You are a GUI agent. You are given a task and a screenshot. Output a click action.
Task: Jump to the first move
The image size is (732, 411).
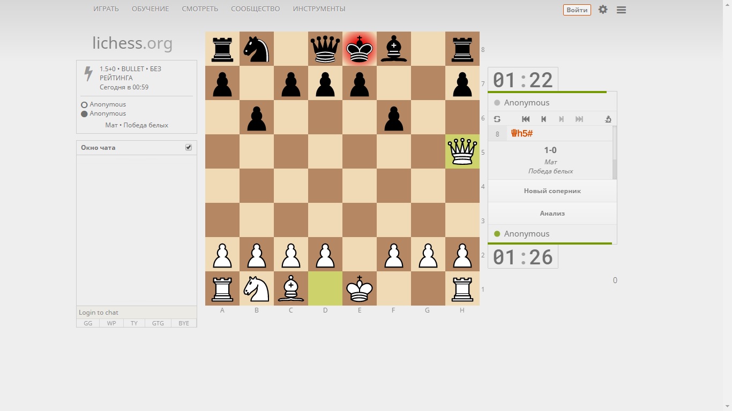tap(526, 119)
